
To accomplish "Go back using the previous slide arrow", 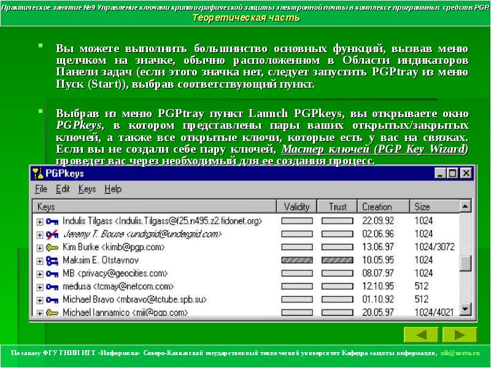I will (421, 335).
